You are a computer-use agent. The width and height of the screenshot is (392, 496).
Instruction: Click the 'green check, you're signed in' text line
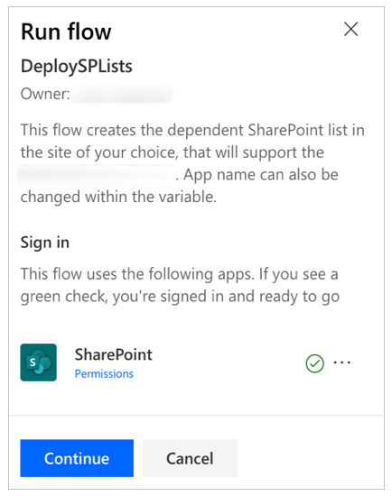point(180,297)
